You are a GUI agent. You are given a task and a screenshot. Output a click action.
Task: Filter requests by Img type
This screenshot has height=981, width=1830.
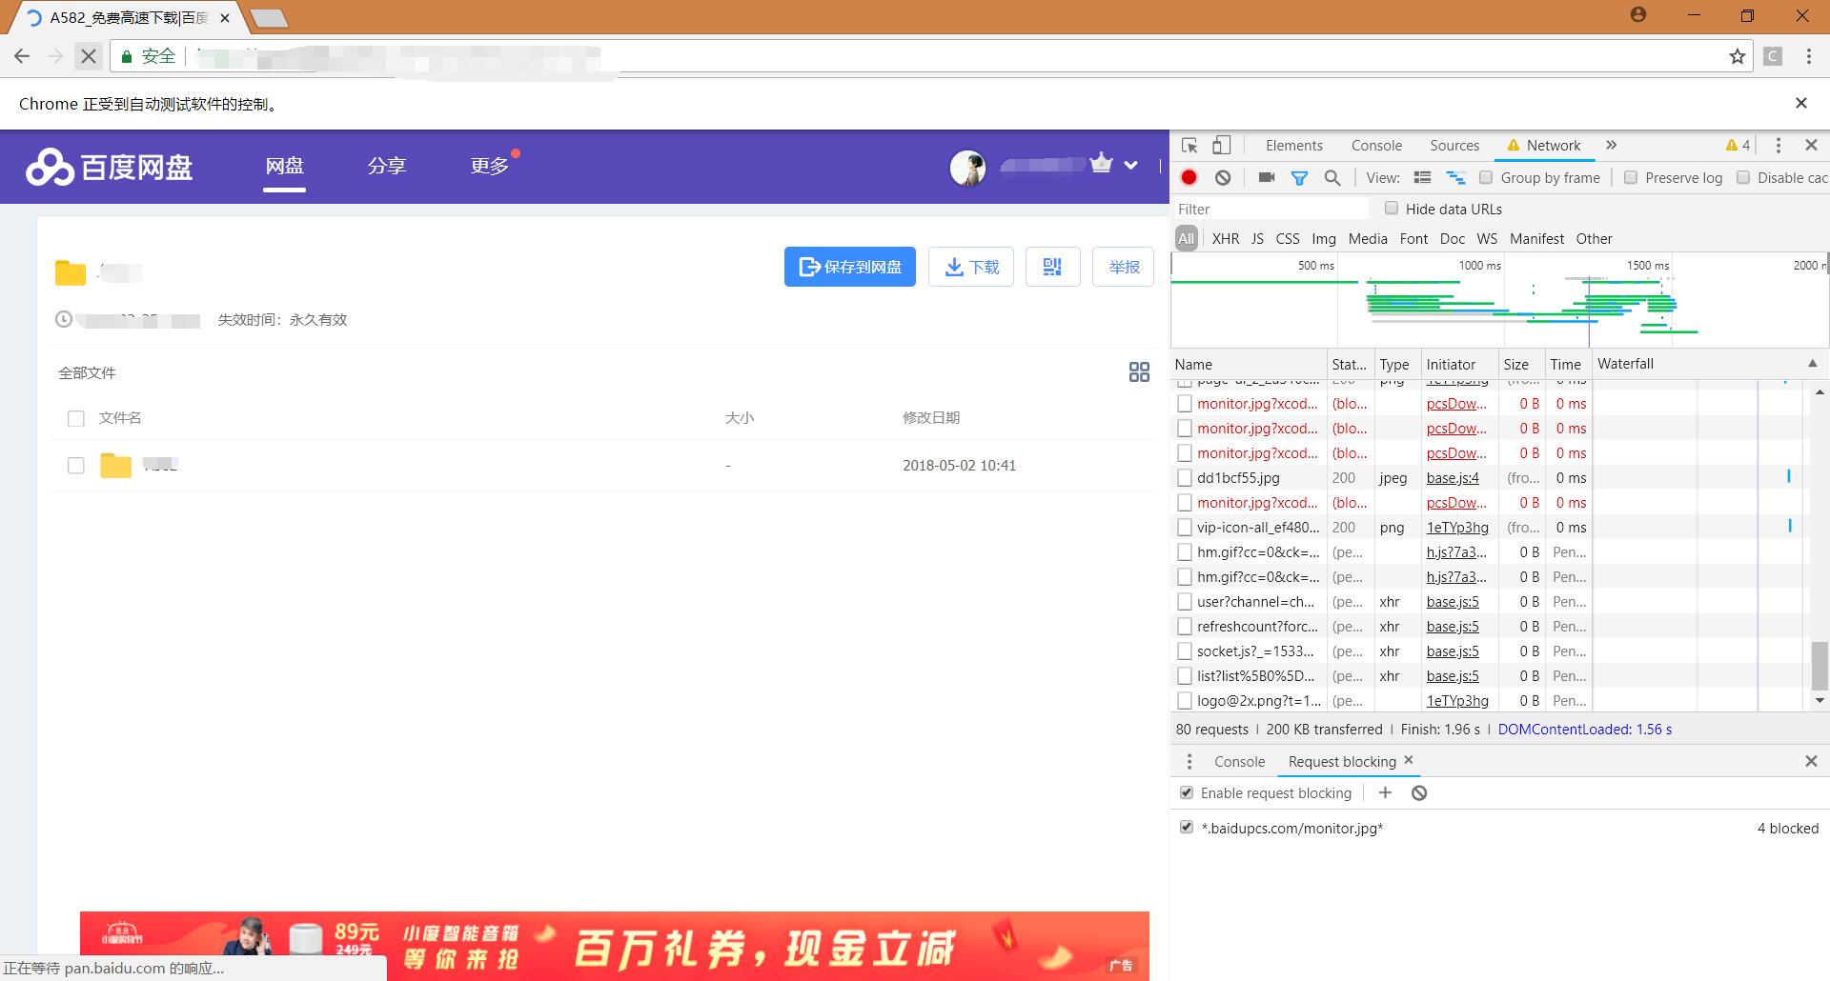1324,239
